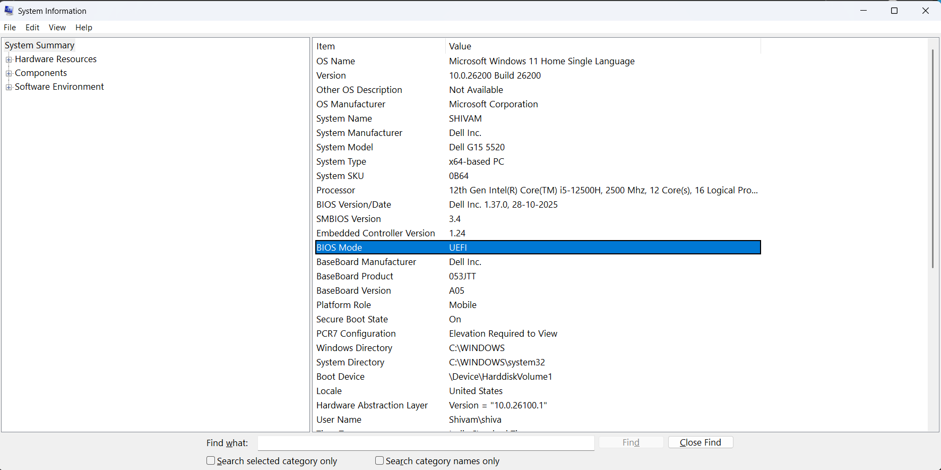Select the BIOS Version/Date row

(x=538, y=204)
